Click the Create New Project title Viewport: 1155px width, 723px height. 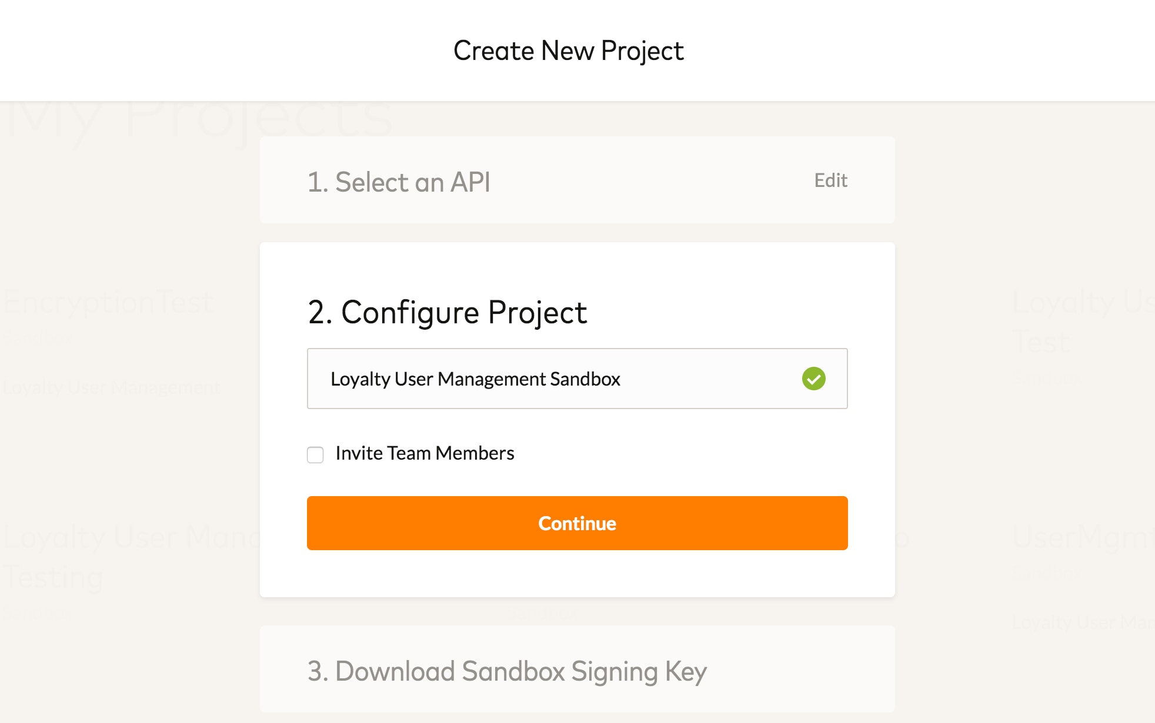[568, 51]
